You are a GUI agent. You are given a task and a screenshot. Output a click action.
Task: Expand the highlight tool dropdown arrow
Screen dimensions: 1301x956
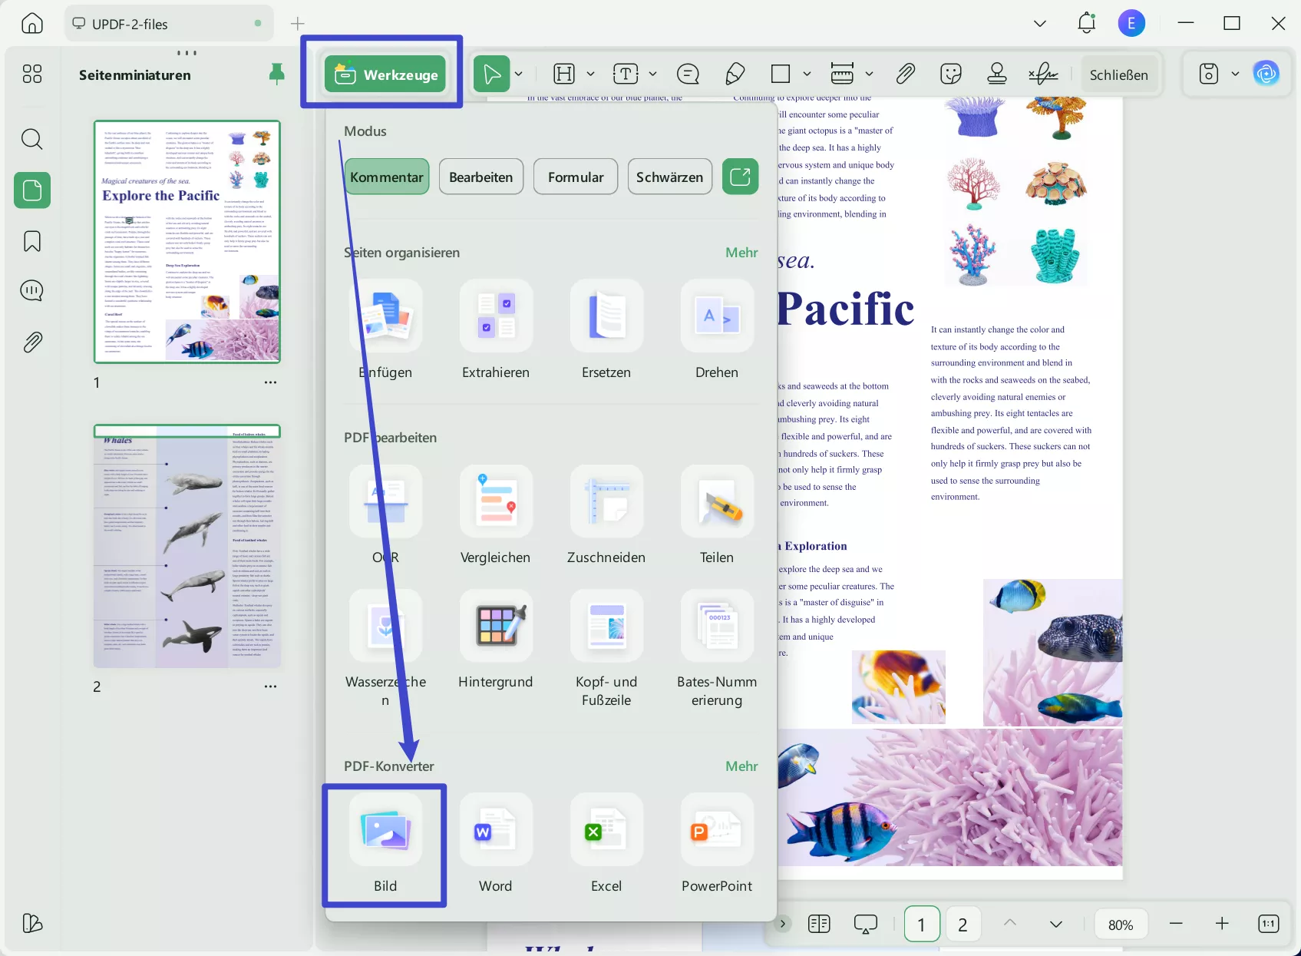click(590, 74)
